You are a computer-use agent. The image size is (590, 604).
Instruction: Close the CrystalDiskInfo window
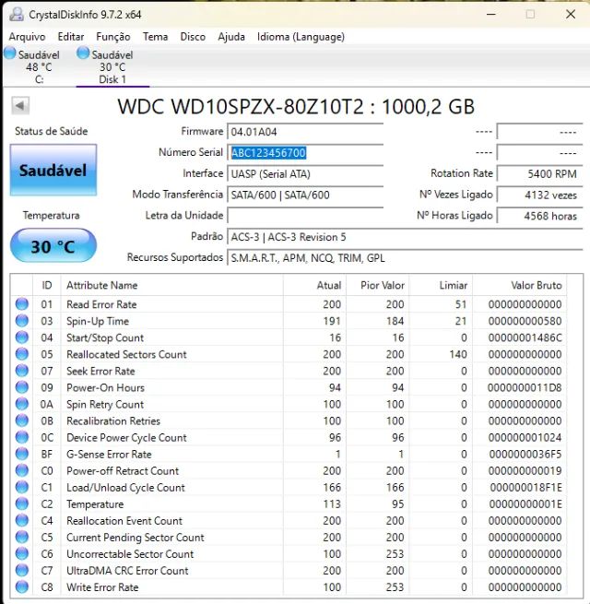[x=571, y=14]
